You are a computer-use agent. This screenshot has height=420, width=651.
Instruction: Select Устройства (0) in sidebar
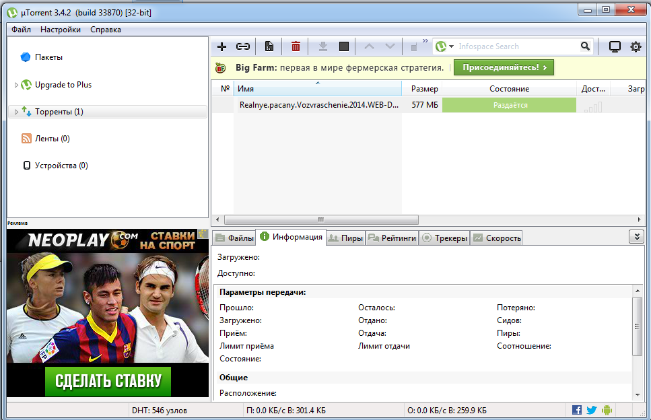[x=61, y=166]
